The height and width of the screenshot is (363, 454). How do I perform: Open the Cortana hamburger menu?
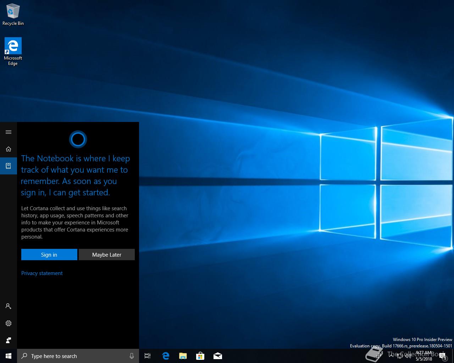(x=9, y=132)
